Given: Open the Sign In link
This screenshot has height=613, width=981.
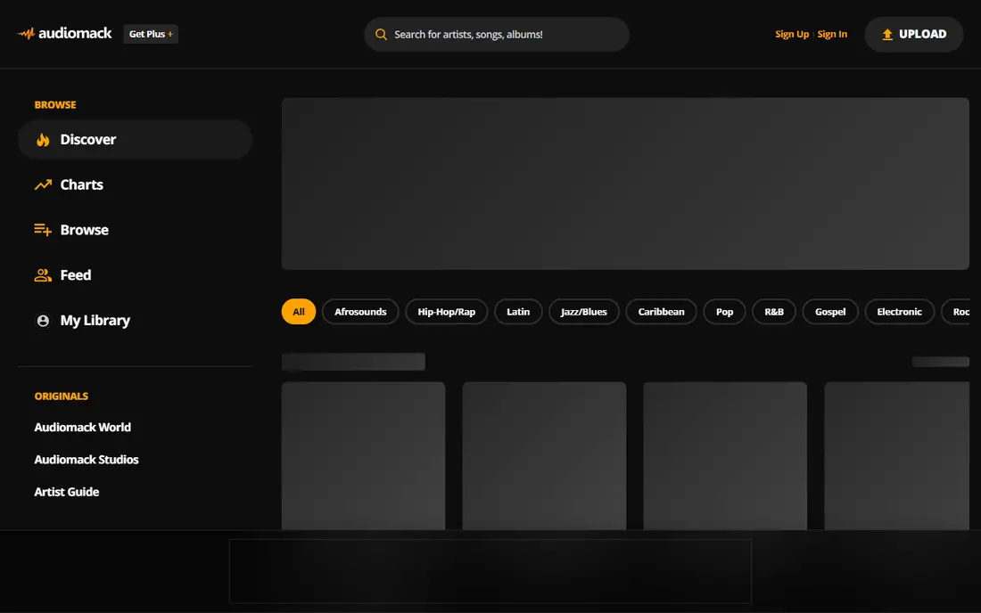Looking at the screenshot, I should click(832, 34).
